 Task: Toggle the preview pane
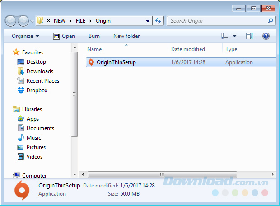(250, 36)
